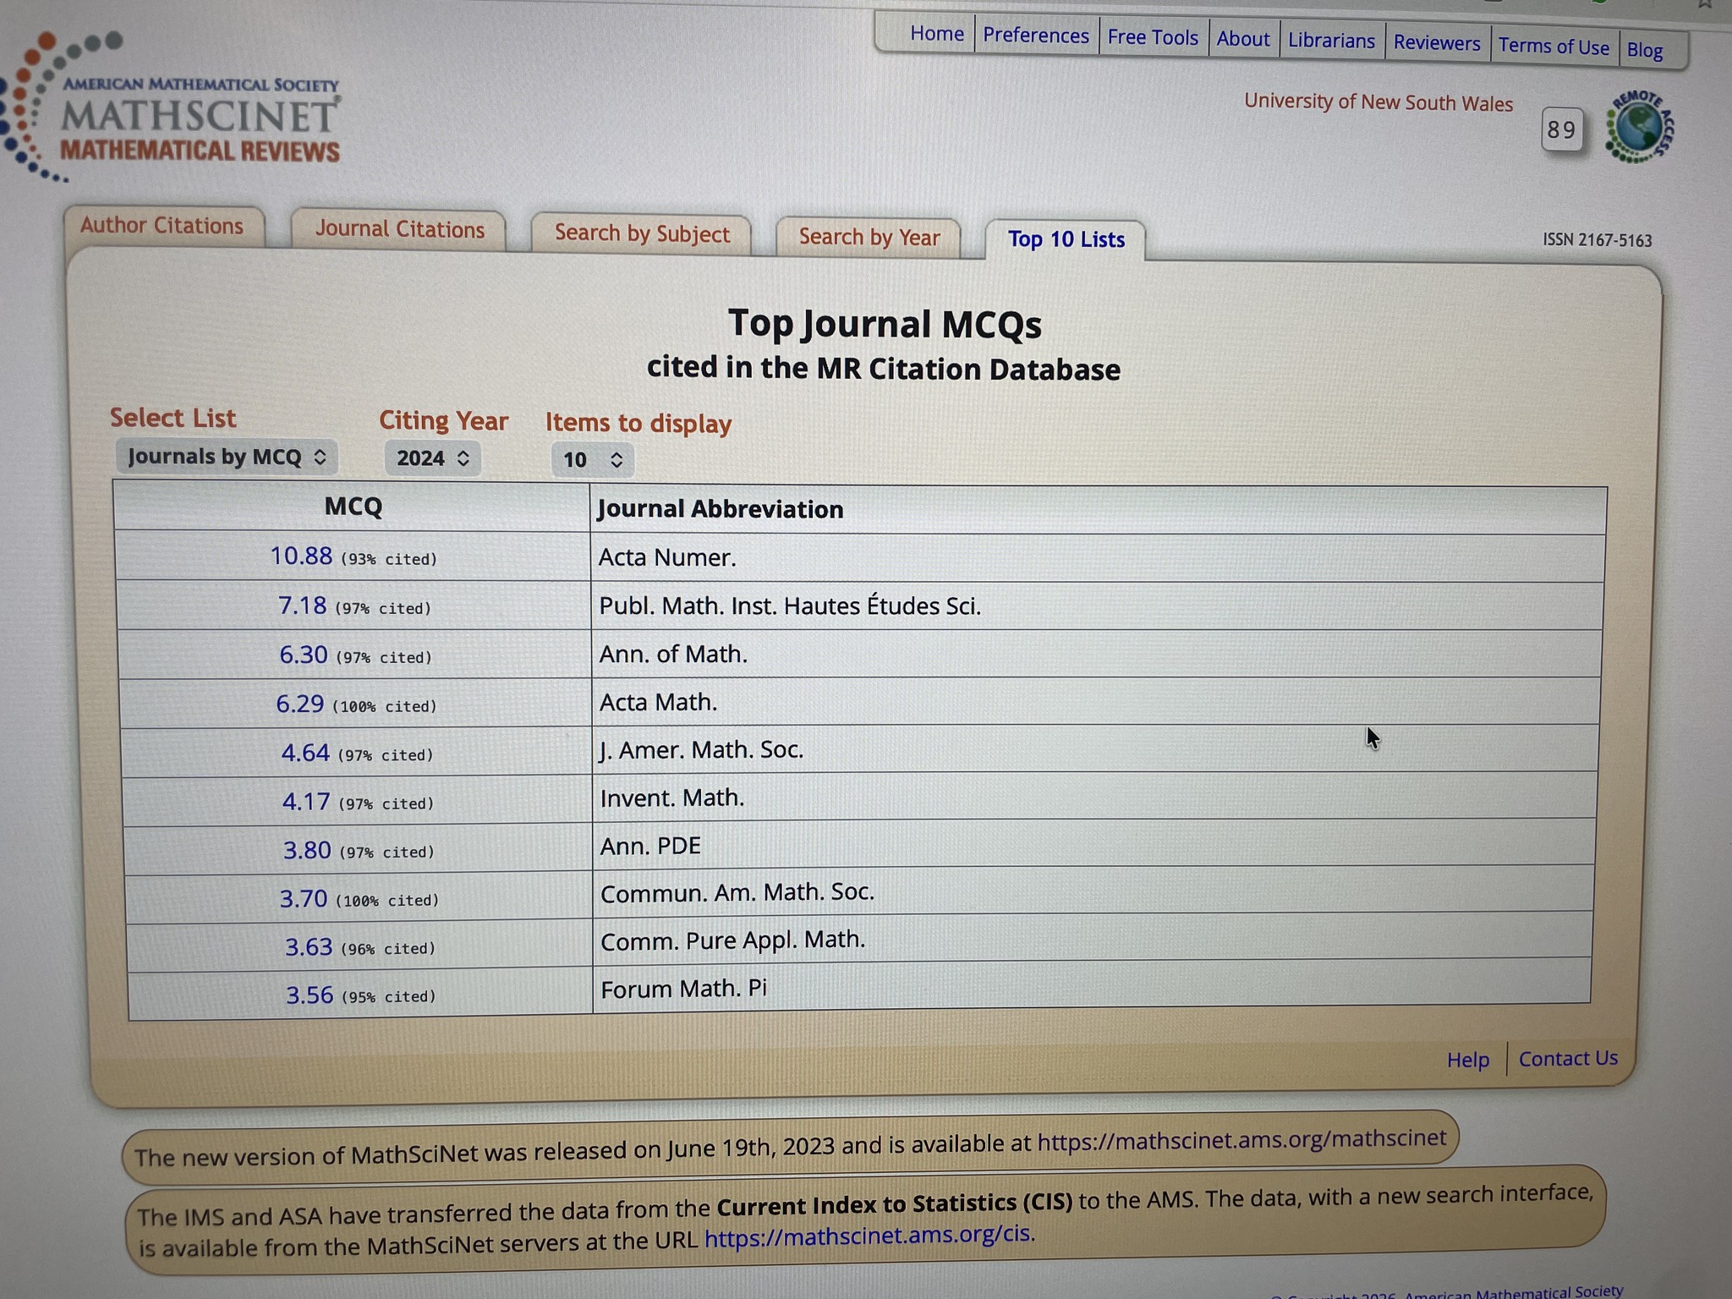Open the Blog menu link
This screenshot has height=1299, width=1732.
[1644, 51]
